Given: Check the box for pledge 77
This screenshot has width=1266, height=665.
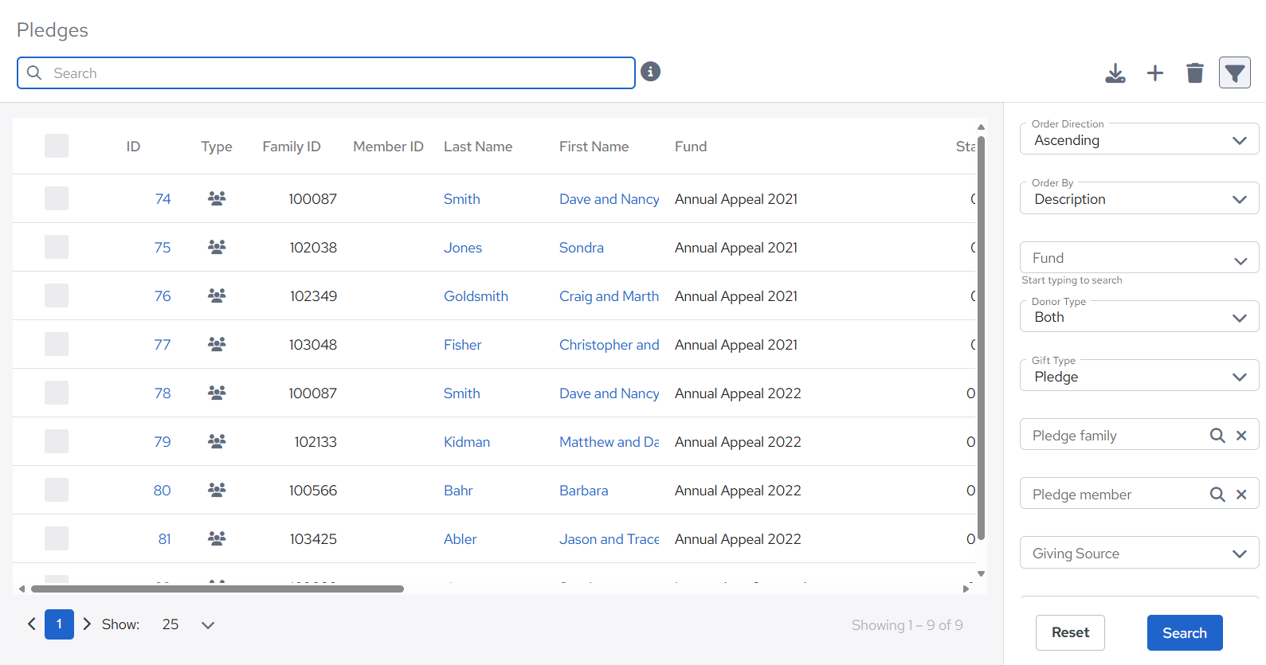Looking at the screenshot, I should coord(57,344).
